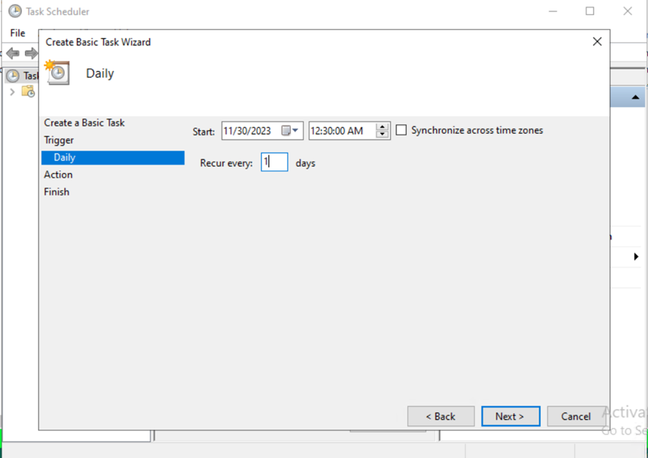This screenshot has height=458, width=648.
Task: Click the Task Scheduler clock icon in title bar
Action: click(x=15, y=11)
